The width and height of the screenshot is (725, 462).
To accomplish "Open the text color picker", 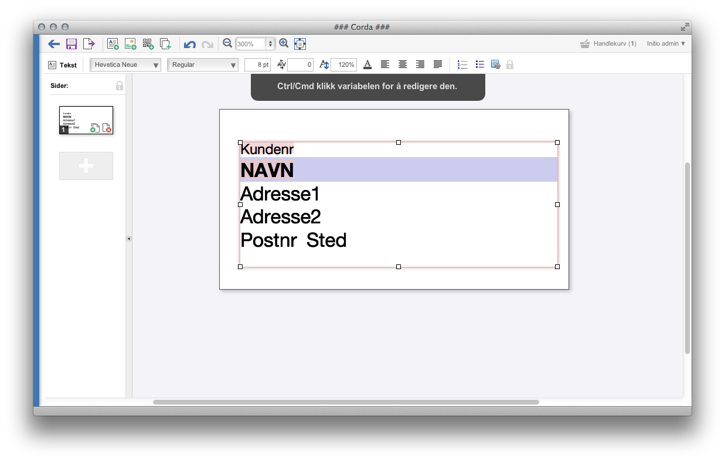I will tap(367, 64).
